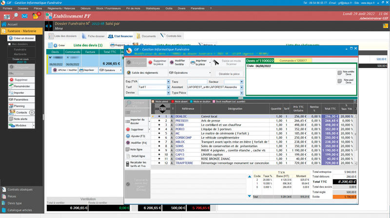Screen dimensions: 390x218
Task: Click Note pied Devis button
Action: click(x=346, y=81)
